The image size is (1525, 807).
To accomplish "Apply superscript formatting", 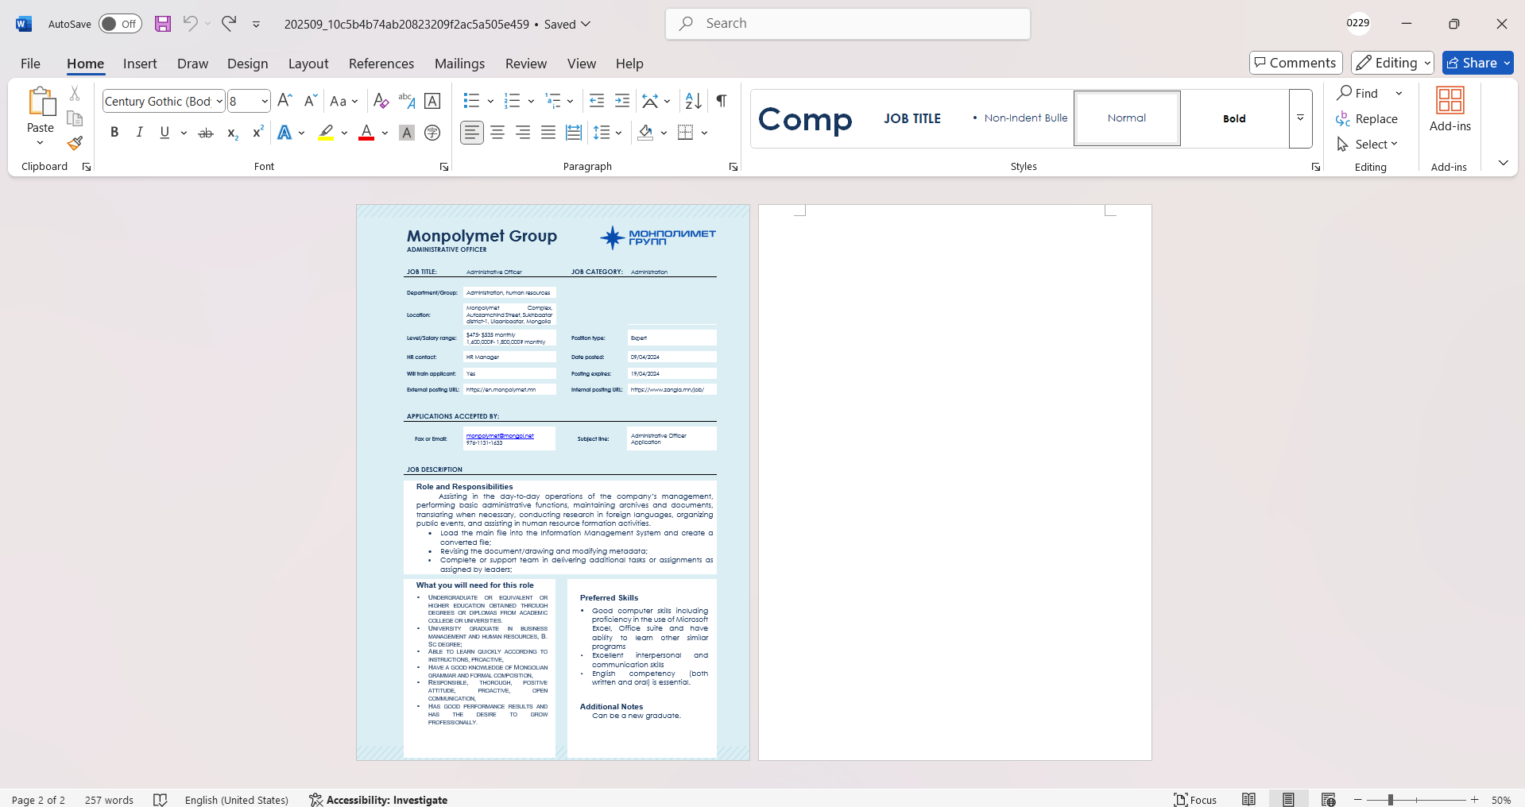I will coord(257,133).
